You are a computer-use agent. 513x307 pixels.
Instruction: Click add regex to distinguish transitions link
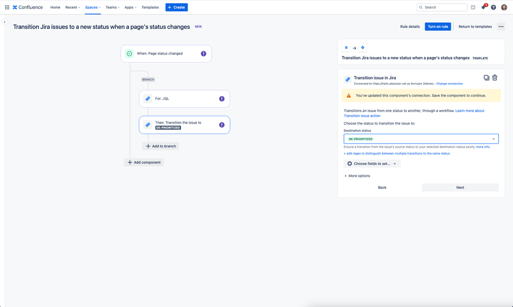coord(396,154)
